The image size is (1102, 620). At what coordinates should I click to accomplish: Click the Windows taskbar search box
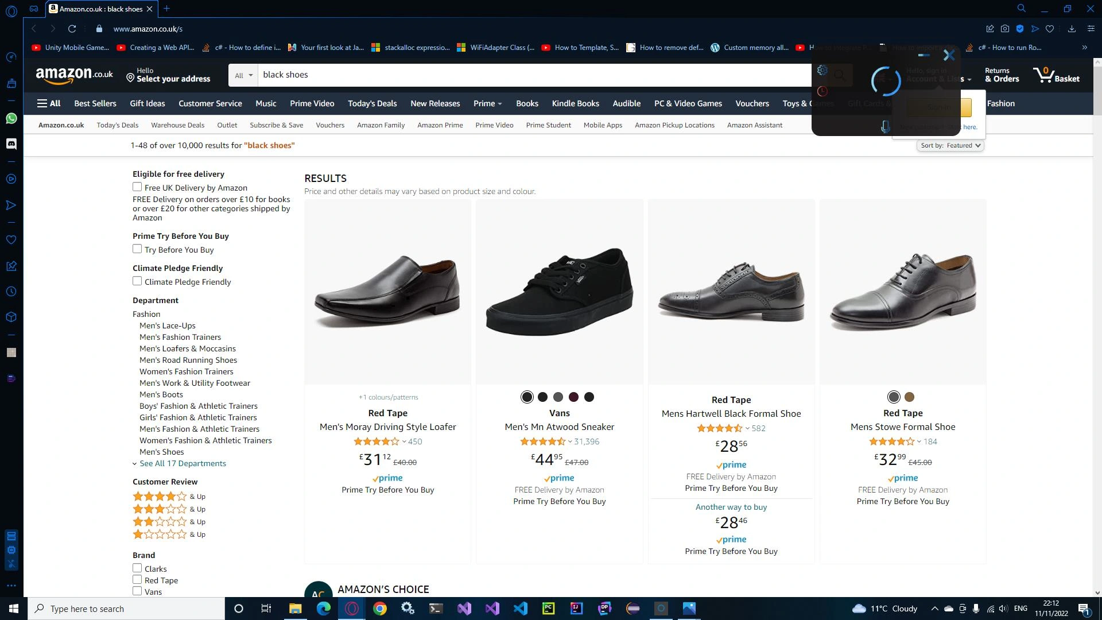click(126, 609)
